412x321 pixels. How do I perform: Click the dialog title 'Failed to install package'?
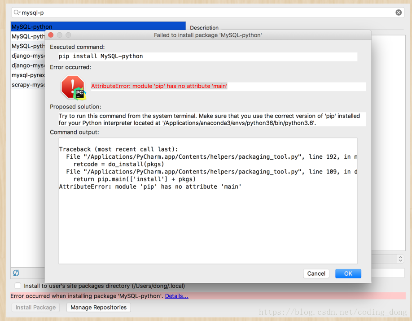(208, 35)
